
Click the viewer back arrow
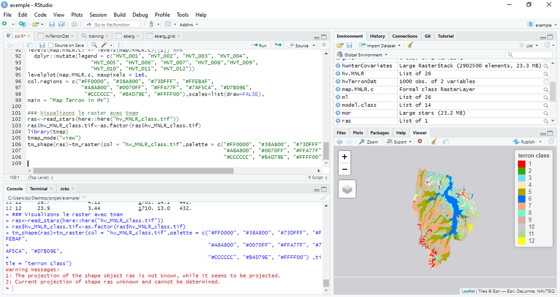339,142
